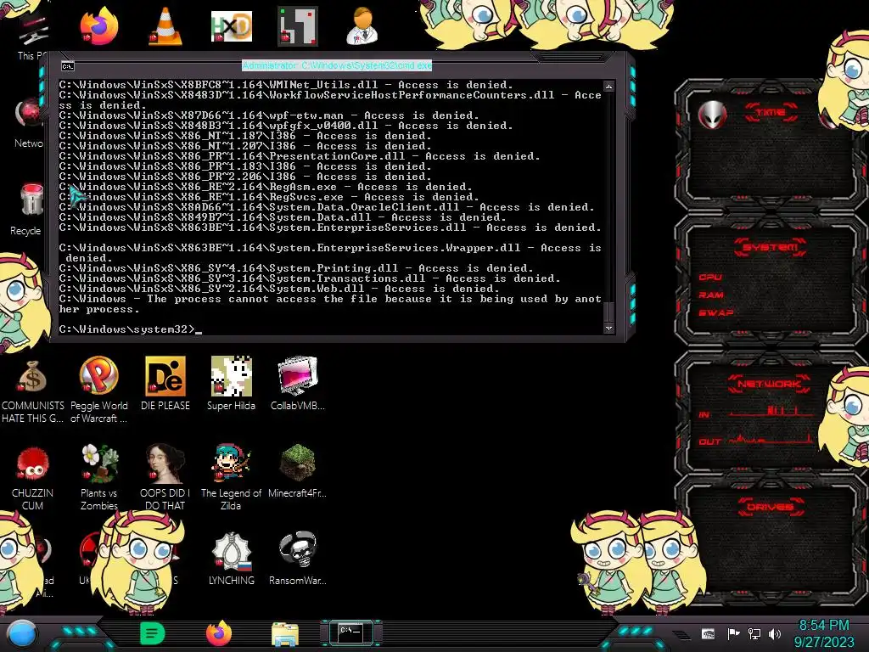The image size is (869, 652).
Task: Click the WMINet_Utils.dll access denied line
Action: pyautogui.click(x=286, y=85)
